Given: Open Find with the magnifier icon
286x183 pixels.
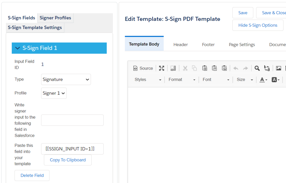Looking at the screenshot, I should tap(257, 68).
